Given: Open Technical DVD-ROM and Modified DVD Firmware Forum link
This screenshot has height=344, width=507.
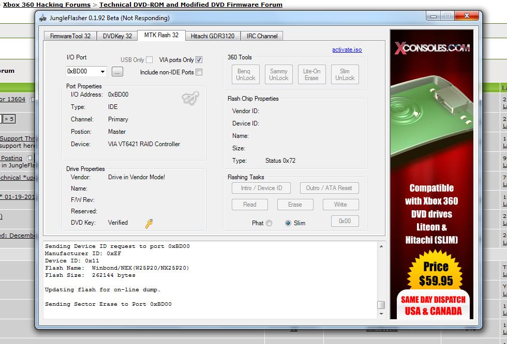Looking at the screenshot, I should [x=191, y=5].
